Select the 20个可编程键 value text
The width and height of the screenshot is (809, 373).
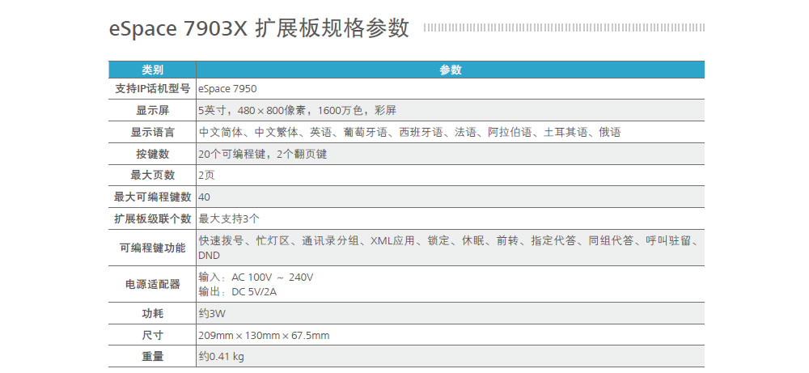pyautogui.click(x=262, y=154)
